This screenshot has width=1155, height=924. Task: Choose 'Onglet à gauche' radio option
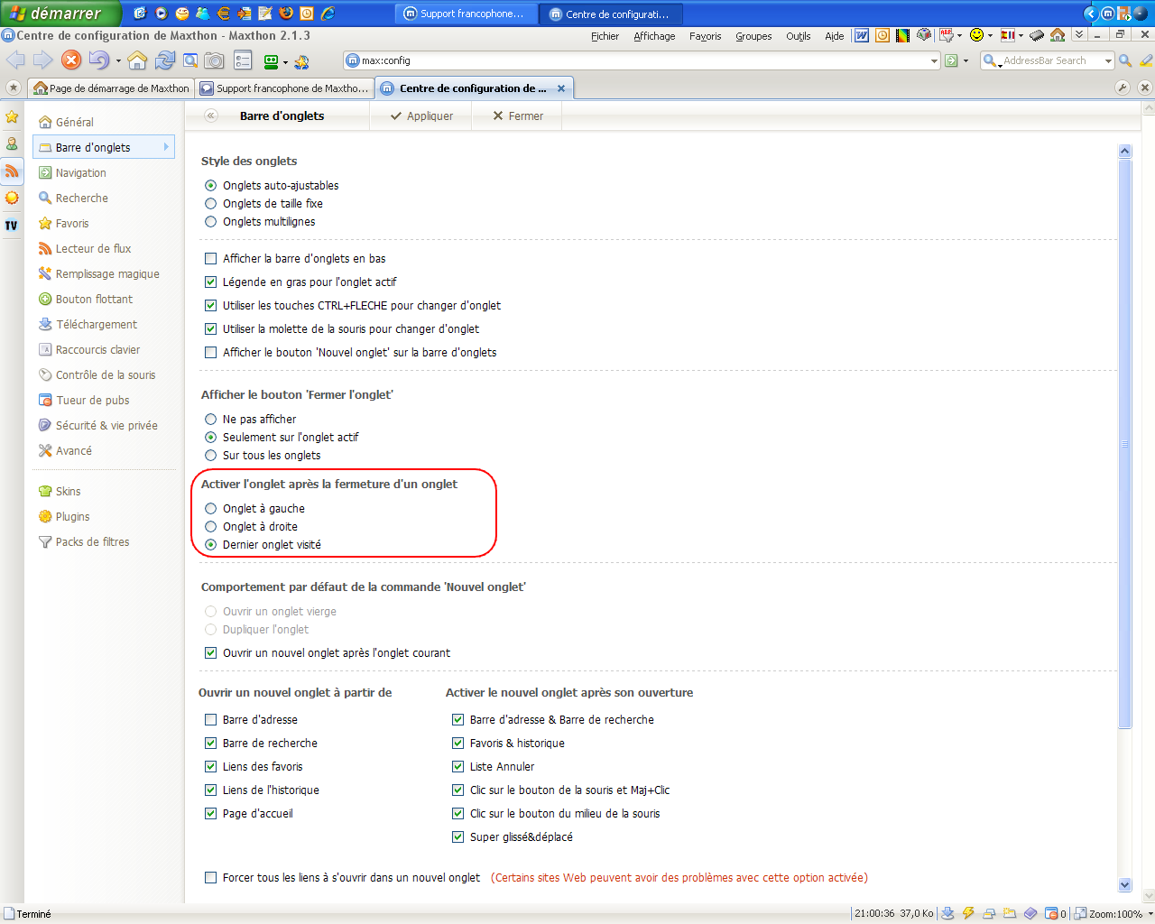[x=211, y=509]
